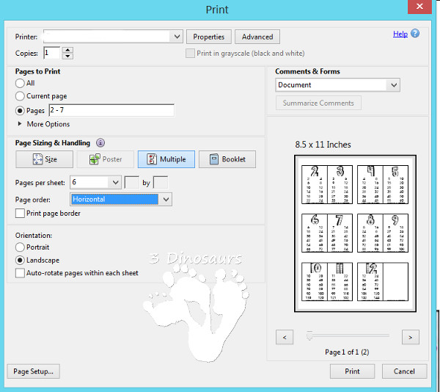Open printer Properties
Screen dimensions: 440x392
pyautogui.click(x=208, y=37)
